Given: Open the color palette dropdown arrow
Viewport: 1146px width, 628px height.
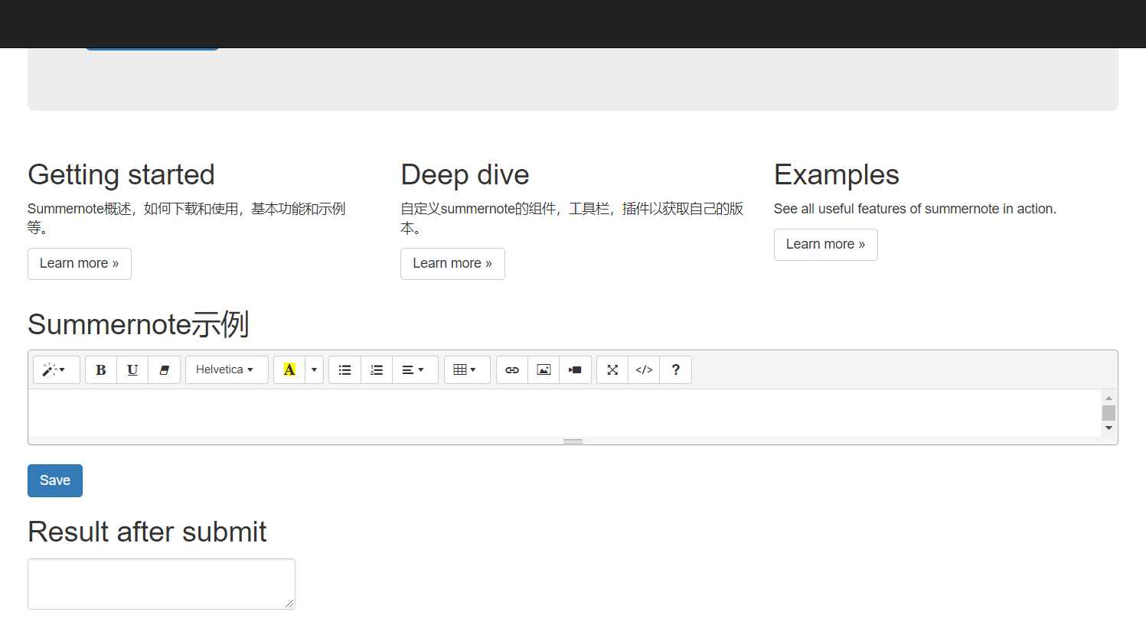Looking at the screenshot, I should [314, 370].
